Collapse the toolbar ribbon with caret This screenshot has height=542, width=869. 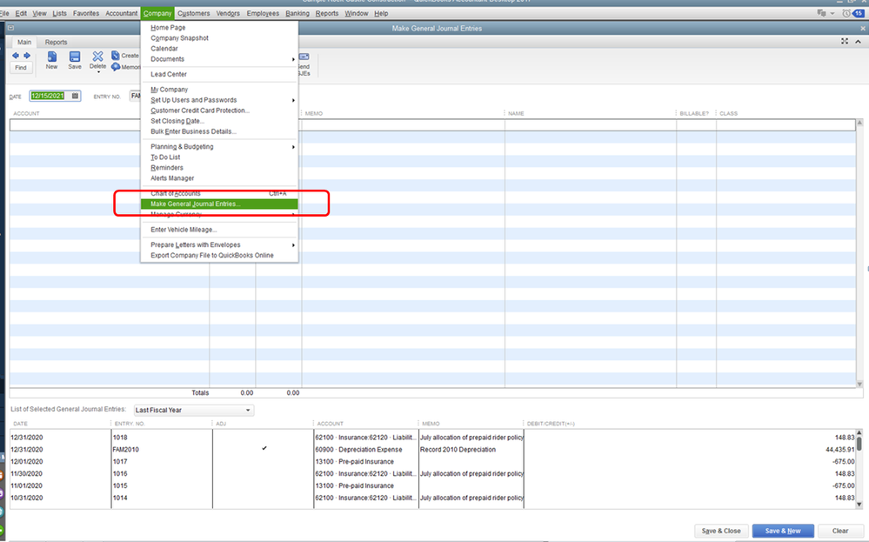(x=858, y=42)
